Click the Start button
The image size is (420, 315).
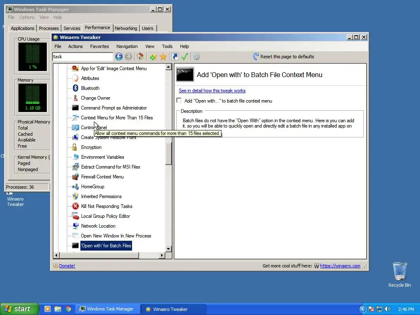19,309
